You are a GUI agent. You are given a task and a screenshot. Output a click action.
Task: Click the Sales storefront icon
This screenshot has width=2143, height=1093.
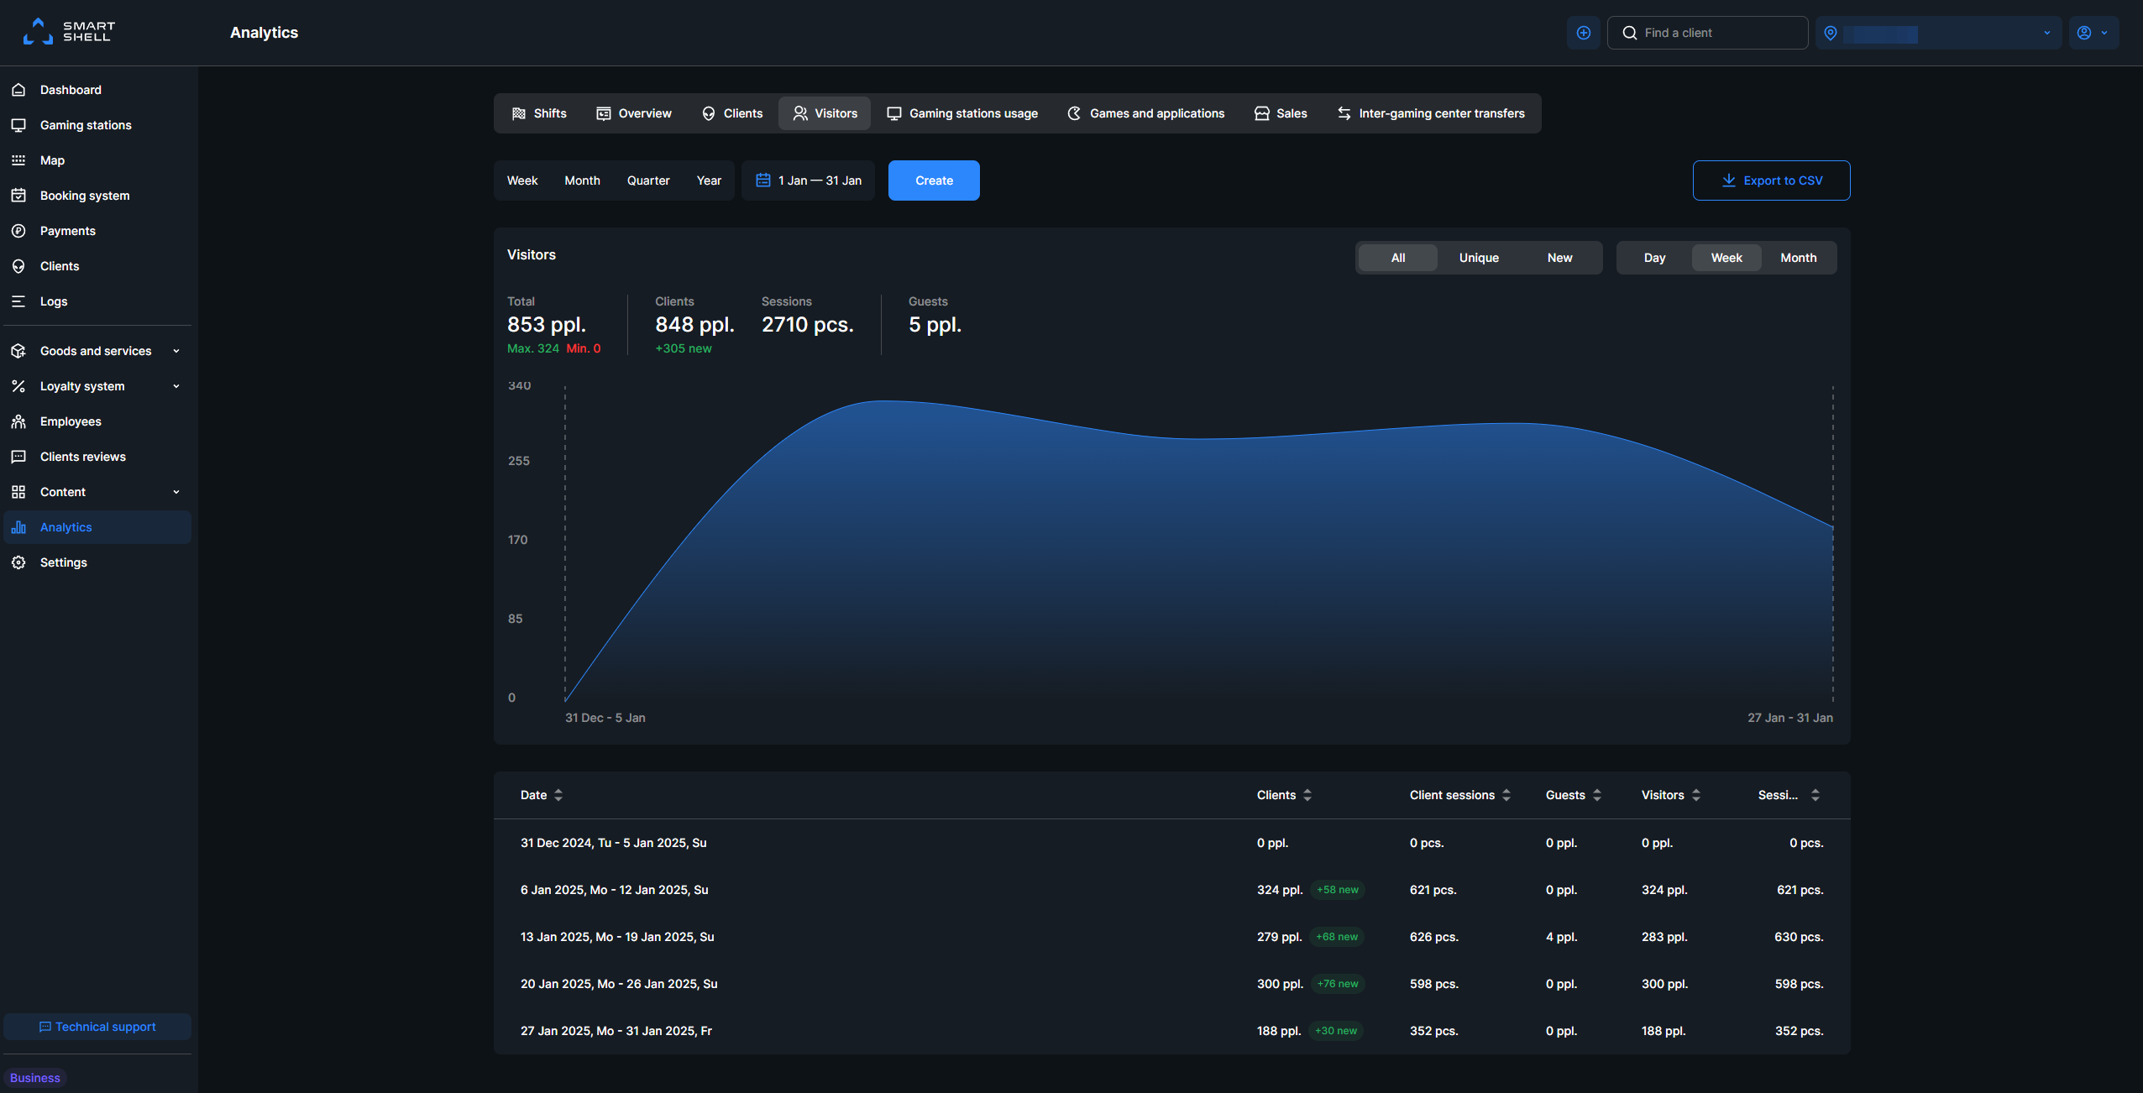(1261, 113)
